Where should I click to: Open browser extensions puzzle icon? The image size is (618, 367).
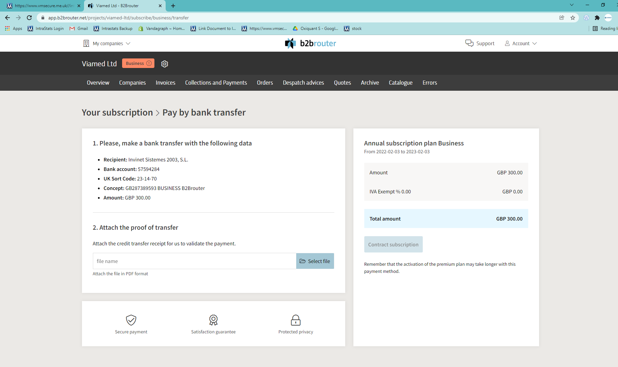click(597, 18)
